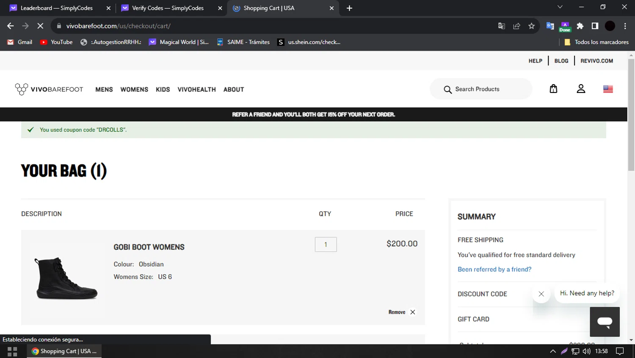The height and width of the screenshot is (358, 635).
Task: Close the Leaderboard — SimplyCodes tab
Action: click(108, 8)
